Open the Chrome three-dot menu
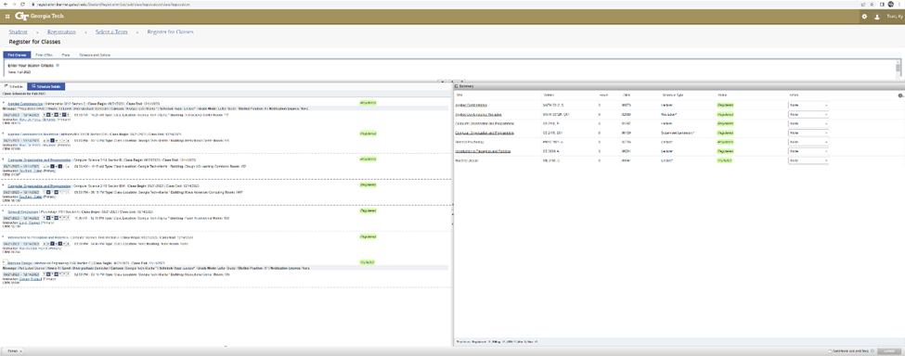The width and height of the screenshot is (905, 356). [x=899, y=4]
